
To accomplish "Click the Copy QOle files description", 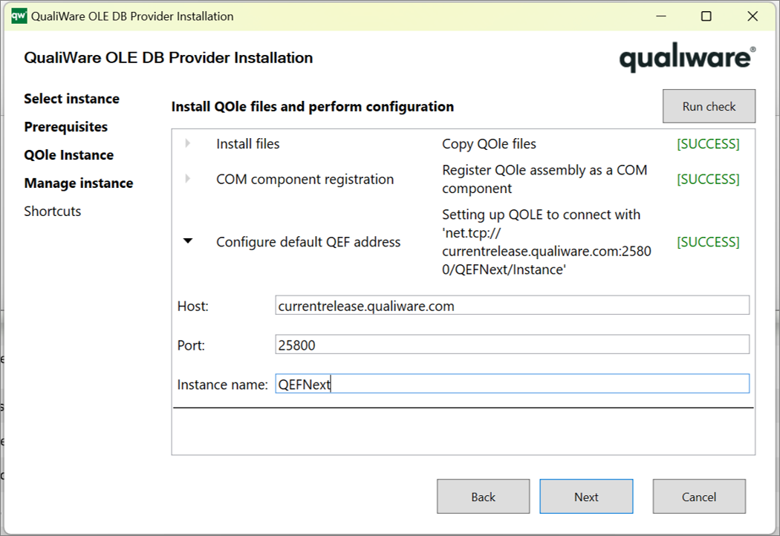I will (x=489, y=144).
